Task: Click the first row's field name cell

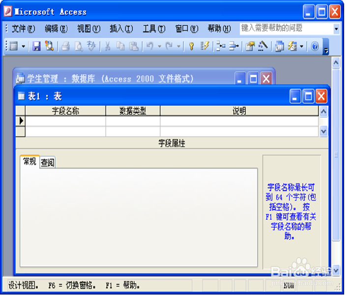Action: click(x=65, y=121)
